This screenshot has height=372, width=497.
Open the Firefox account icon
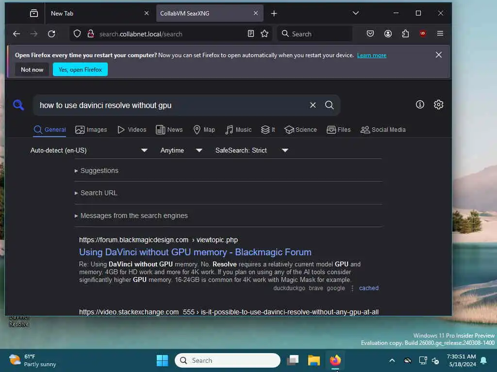click(388, 33)
